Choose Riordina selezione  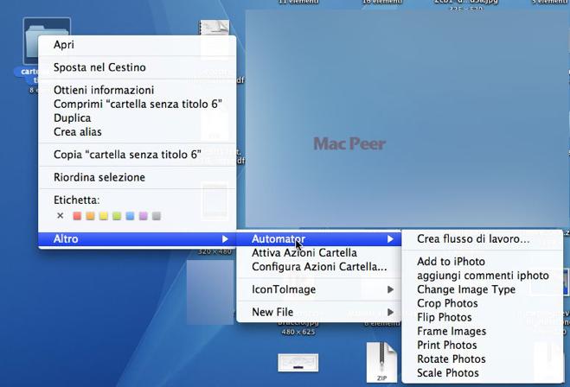click(137, 177)
